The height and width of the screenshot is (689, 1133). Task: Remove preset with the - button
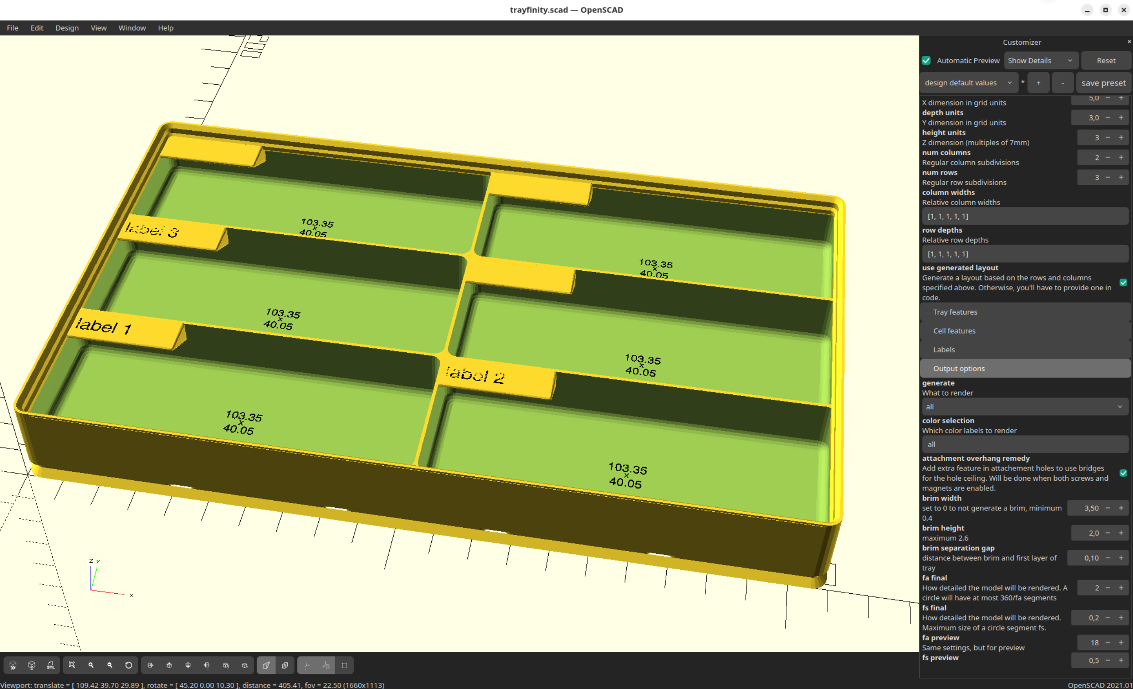(1063, 83)
